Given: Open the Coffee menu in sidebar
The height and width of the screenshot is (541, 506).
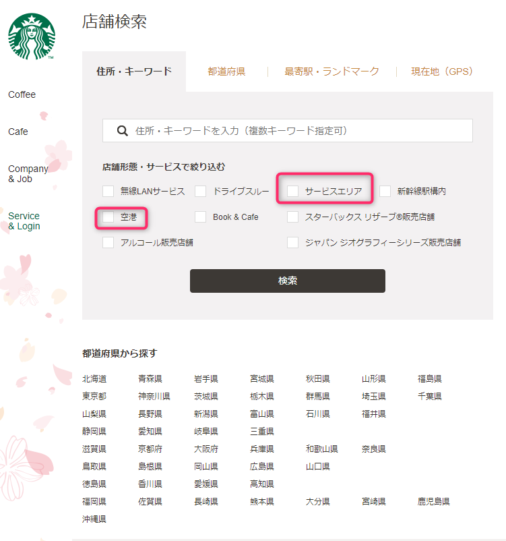Looking at the screenshot, I should pyautogui.click(x=22, y=94).
